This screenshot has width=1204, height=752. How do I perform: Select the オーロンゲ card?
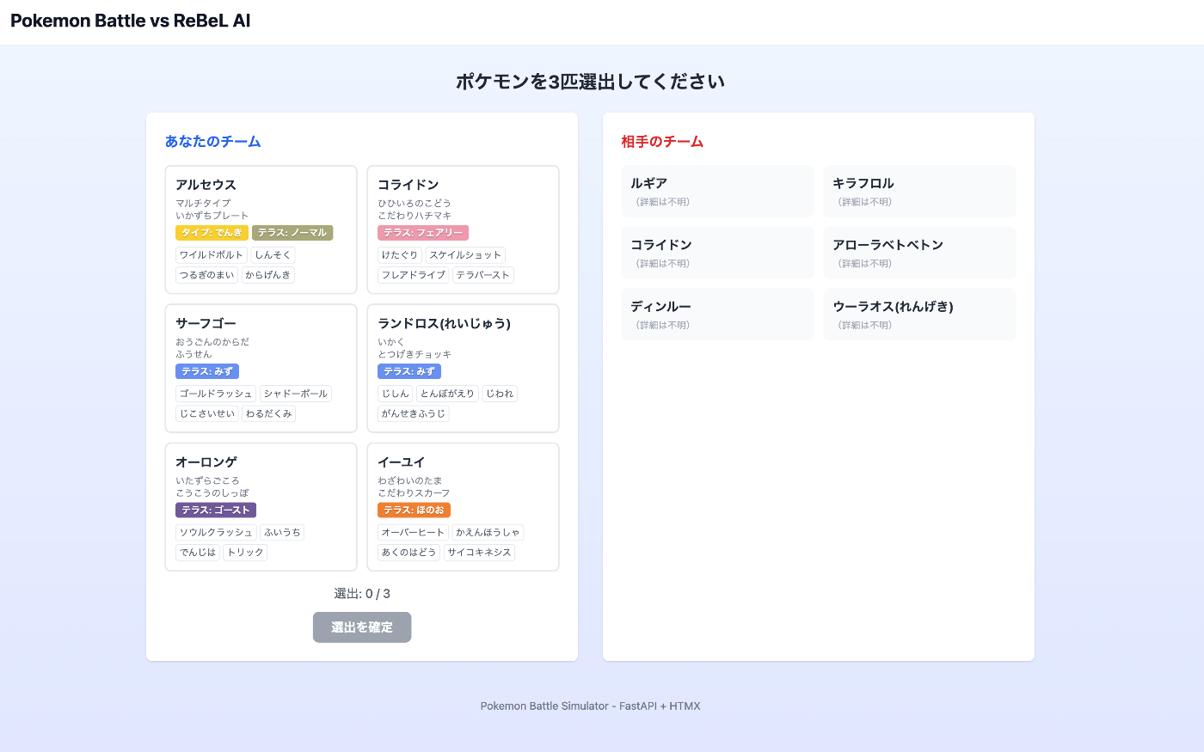pyautogui.click(x=261, y=507)
